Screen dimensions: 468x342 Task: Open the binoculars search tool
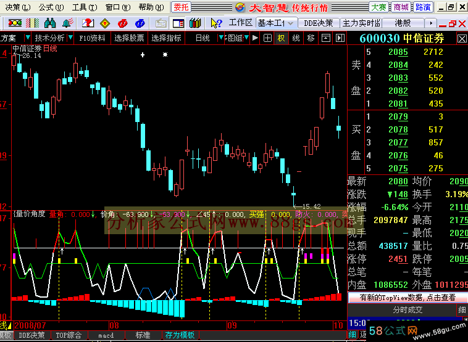click(x=50, y=23)
